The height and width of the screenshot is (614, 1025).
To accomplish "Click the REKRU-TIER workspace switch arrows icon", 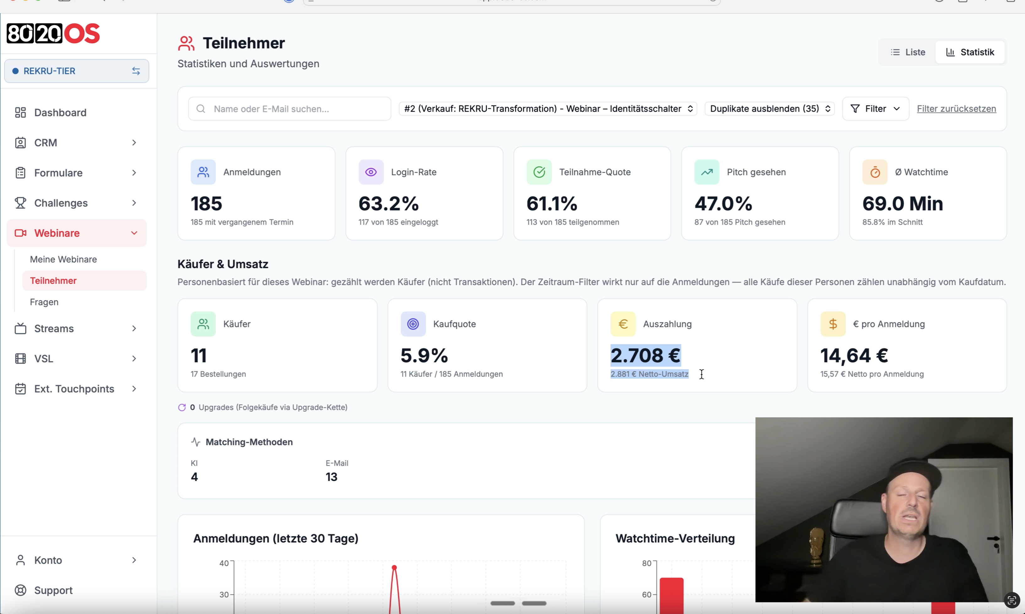I will pyautogui.click(x=136, y=71).
